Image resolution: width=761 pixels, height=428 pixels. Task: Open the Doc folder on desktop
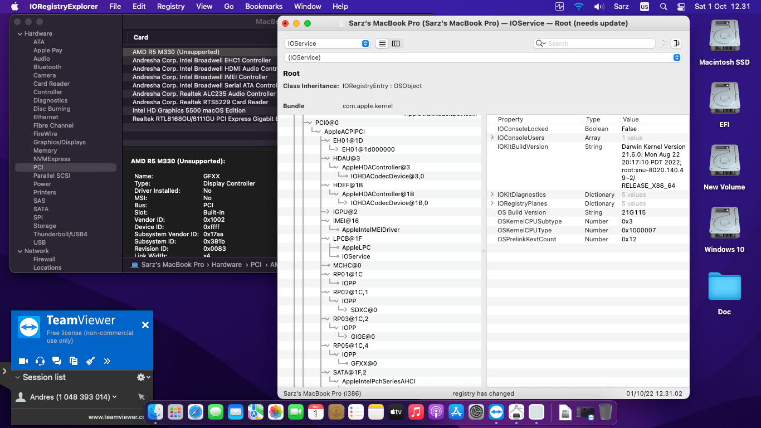coord(724,294)
